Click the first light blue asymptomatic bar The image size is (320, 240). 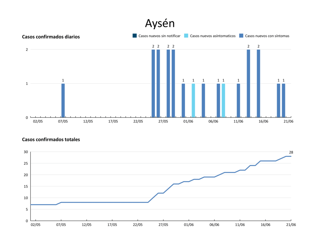coord(193,100)
